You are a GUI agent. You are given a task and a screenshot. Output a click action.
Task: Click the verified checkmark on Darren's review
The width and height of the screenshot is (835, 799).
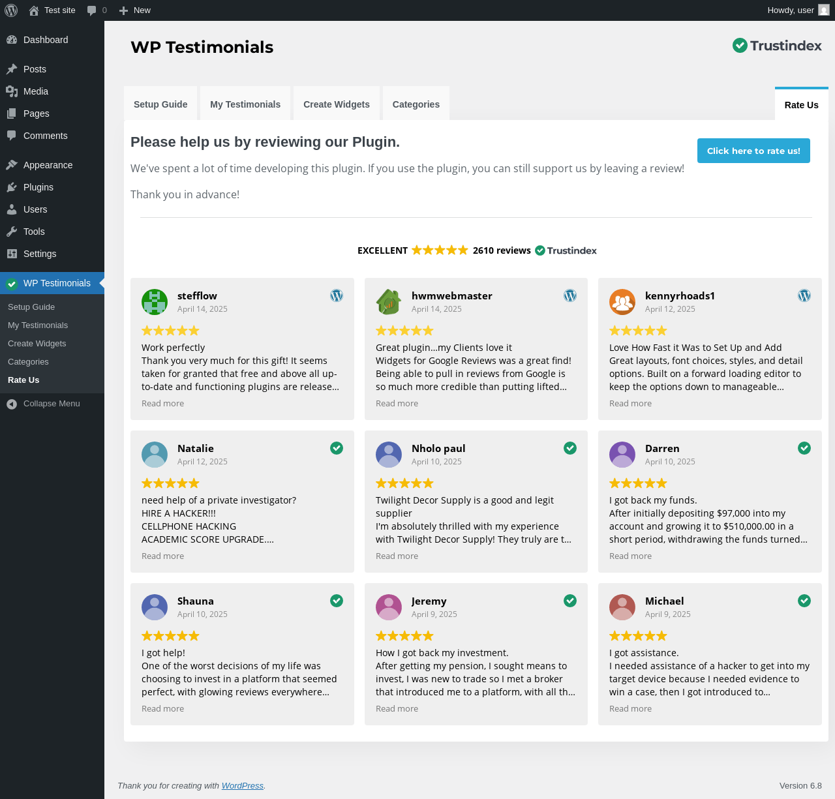pyautogui.click(x=804, y=448)
